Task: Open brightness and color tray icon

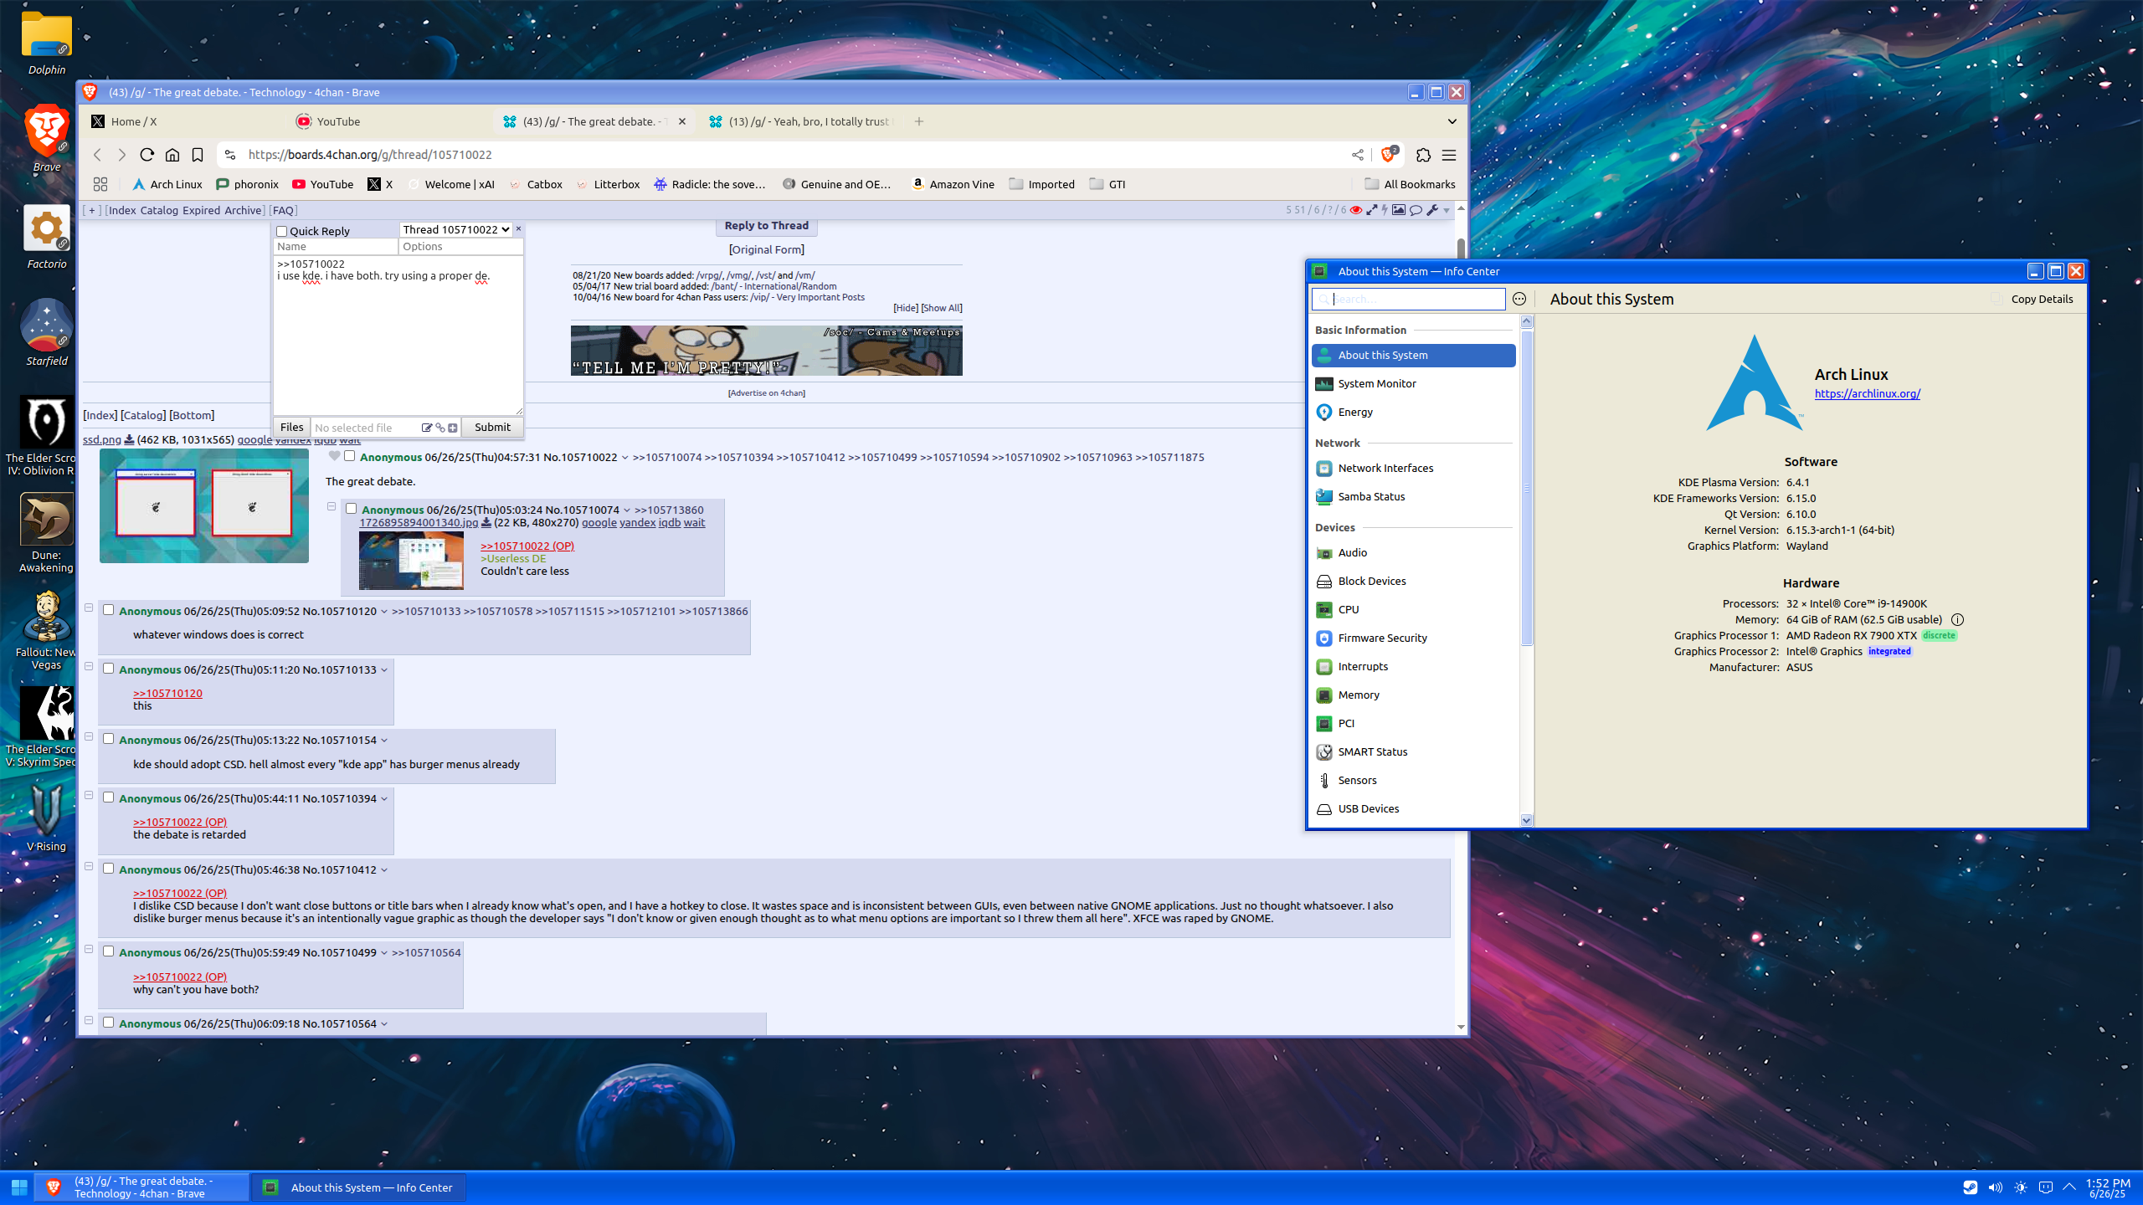Action: click(2021, 1187)
